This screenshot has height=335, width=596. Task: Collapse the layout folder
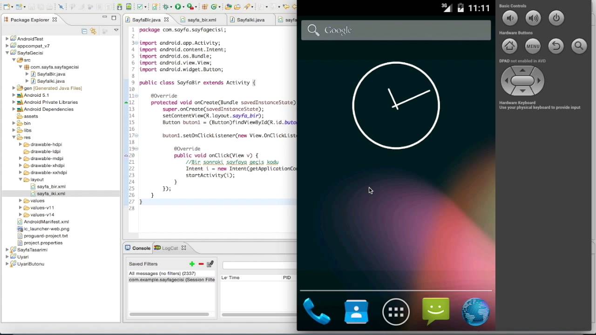[x=20, y=180]
